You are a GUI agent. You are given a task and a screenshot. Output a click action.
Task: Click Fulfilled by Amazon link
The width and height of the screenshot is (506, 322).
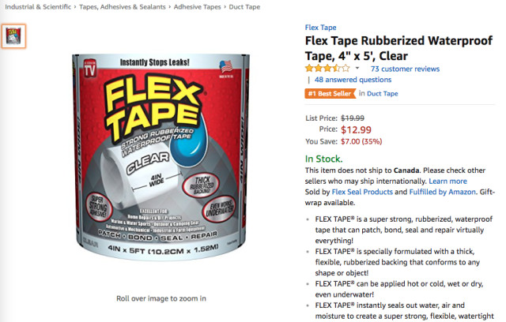(x=442, y=192)
